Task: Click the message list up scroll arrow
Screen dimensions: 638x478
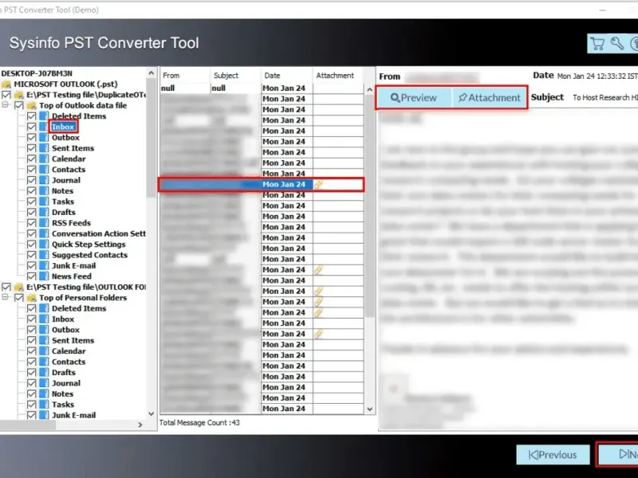Action: point(369,89)
